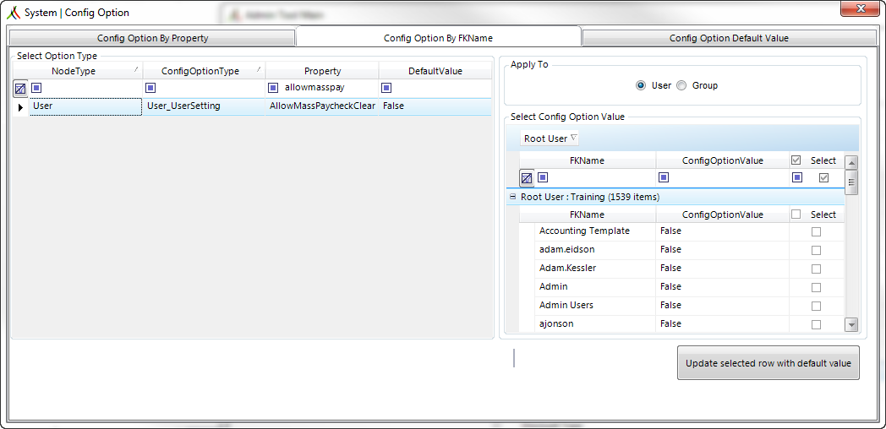Open DefaultValue filter condition icon
This screenshot has height=429, width=886.
tap(386, 88)
